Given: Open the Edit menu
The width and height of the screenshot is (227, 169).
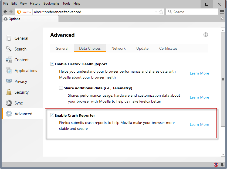Looking at the screenshot, I should [14, 4].
